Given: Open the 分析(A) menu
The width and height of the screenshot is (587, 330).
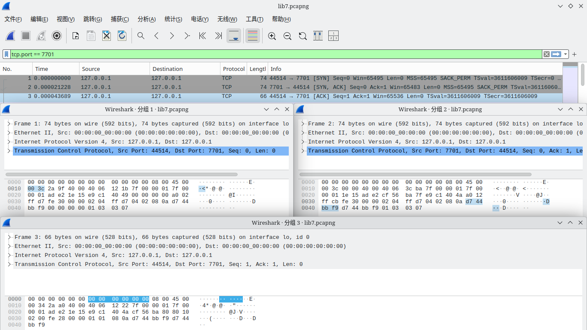Looking at the screenshot, I should (147, 19).
